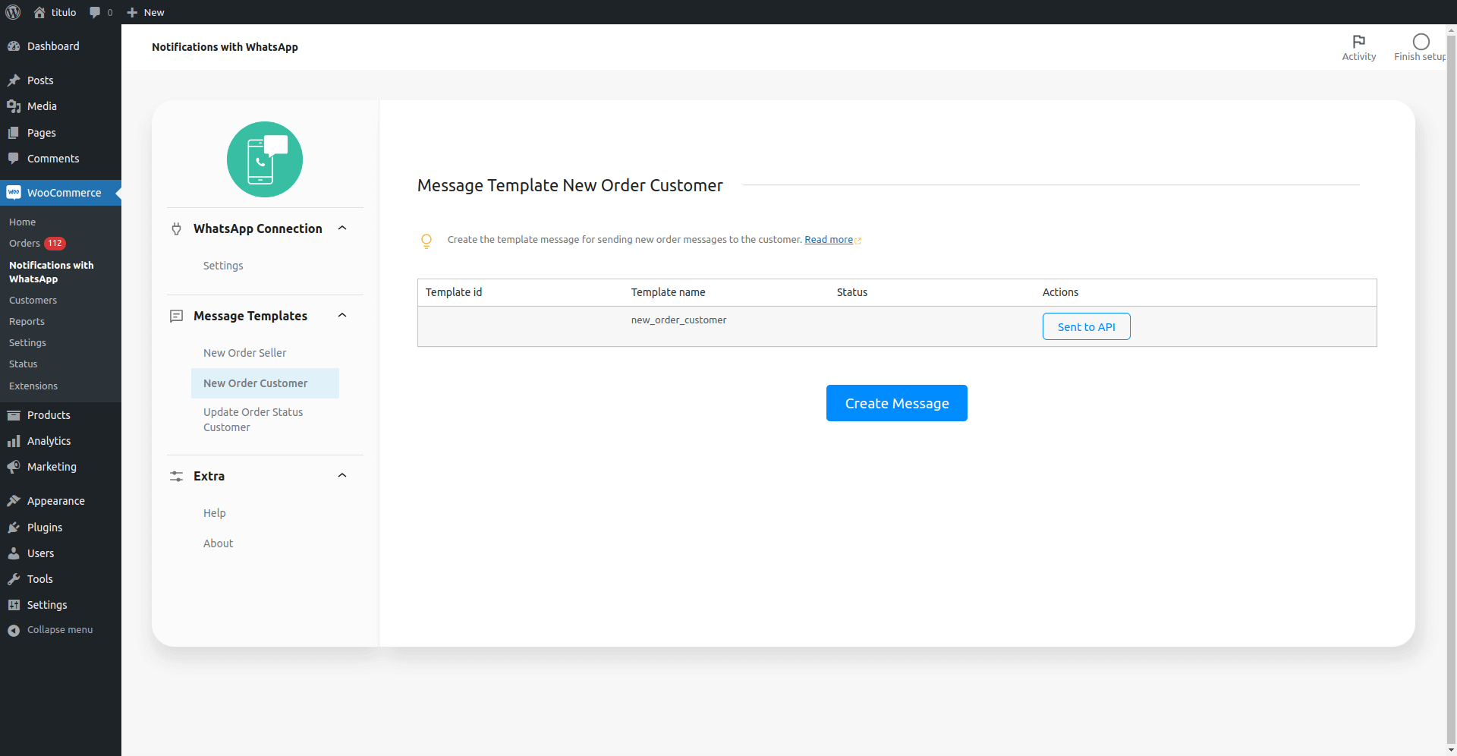The width and height of the screenshot is (1457, 756).
Task: Click the Sent to API status button
Action: coord(1086,326)
